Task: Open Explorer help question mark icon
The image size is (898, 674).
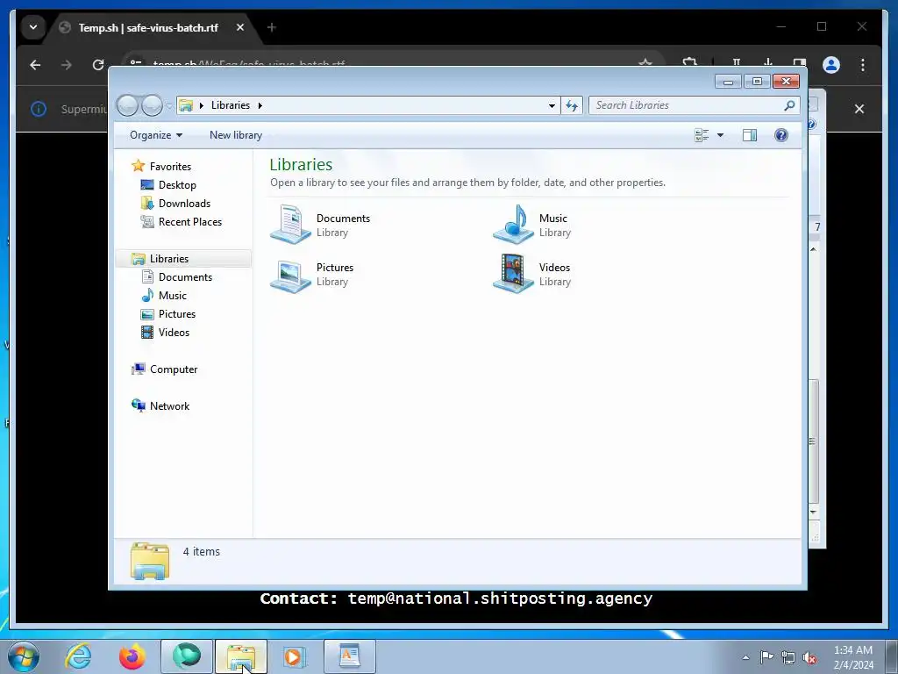Action: [781, 135]
